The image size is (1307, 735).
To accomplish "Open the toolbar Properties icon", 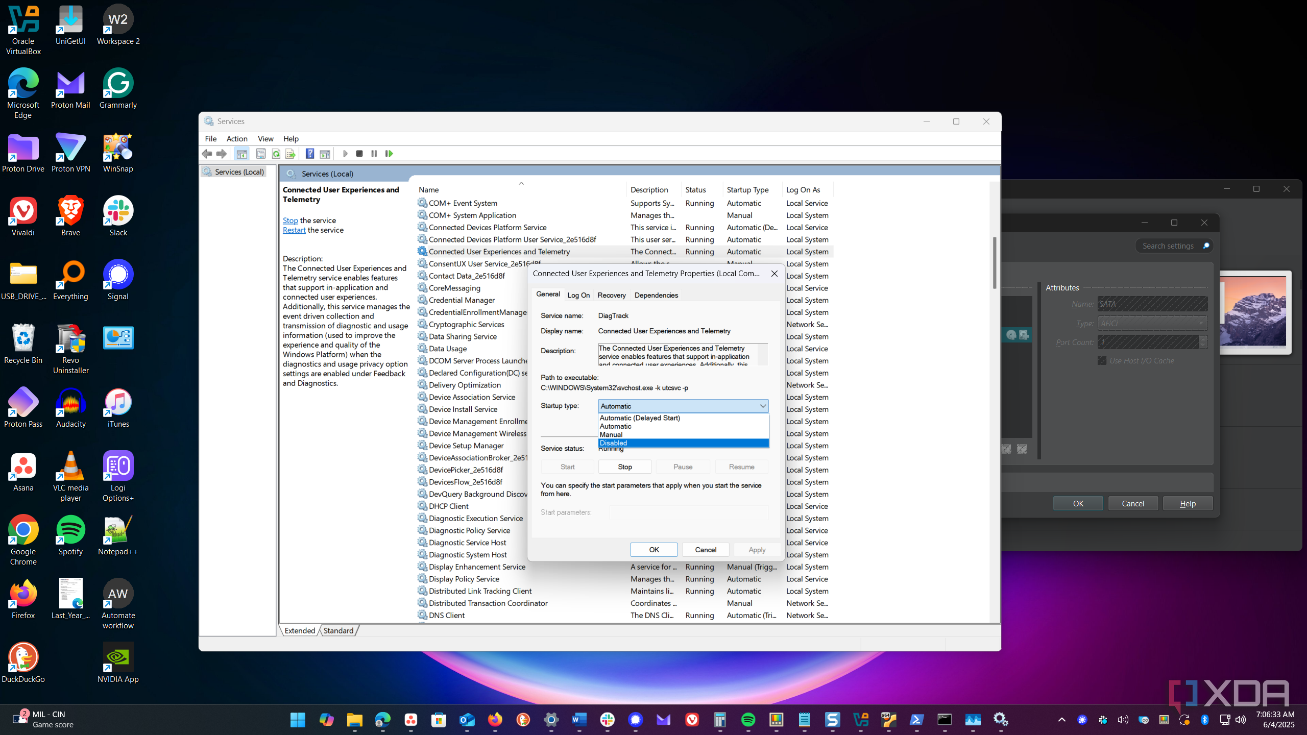I will coord(260,154).
